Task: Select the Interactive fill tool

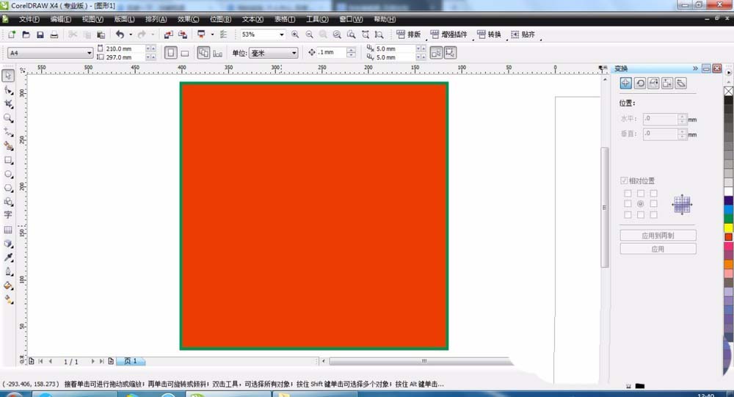Action: coord(8,299)
